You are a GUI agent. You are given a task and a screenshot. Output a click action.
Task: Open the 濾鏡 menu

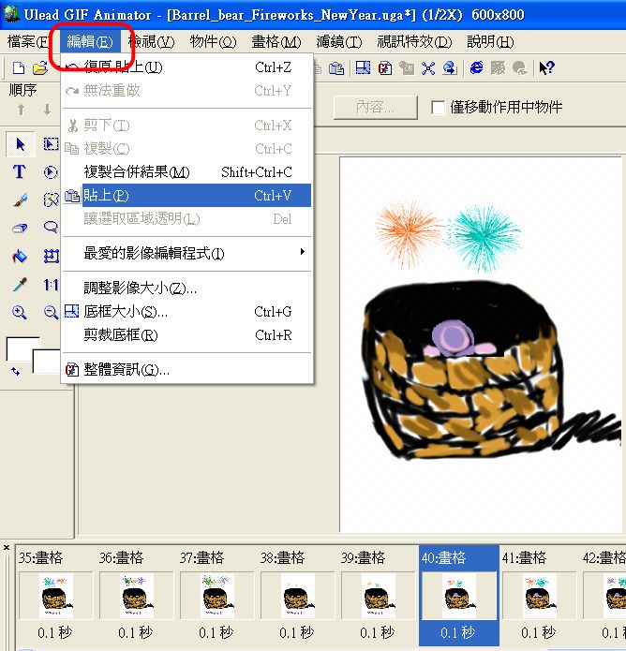pos(339,41)
